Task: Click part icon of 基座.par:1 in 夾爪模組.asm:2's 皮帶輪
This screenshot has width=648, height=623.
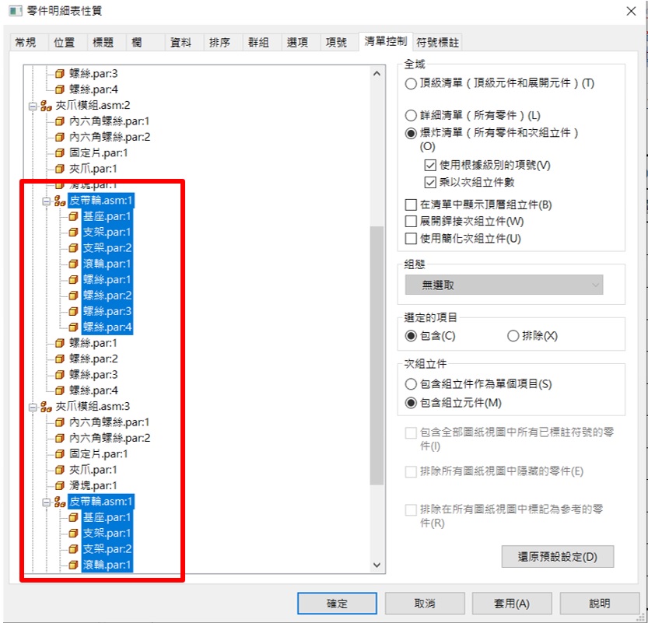Action: pyautogui.click(x=74, y=216)
